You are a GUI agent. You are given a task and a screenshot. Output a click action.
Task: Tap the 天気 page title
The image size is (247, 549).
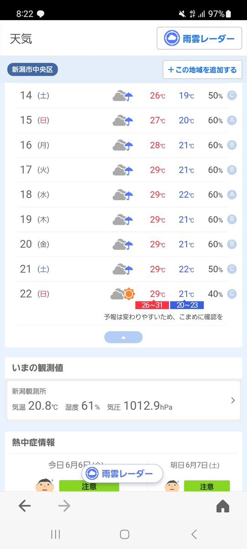pos(21,39)
